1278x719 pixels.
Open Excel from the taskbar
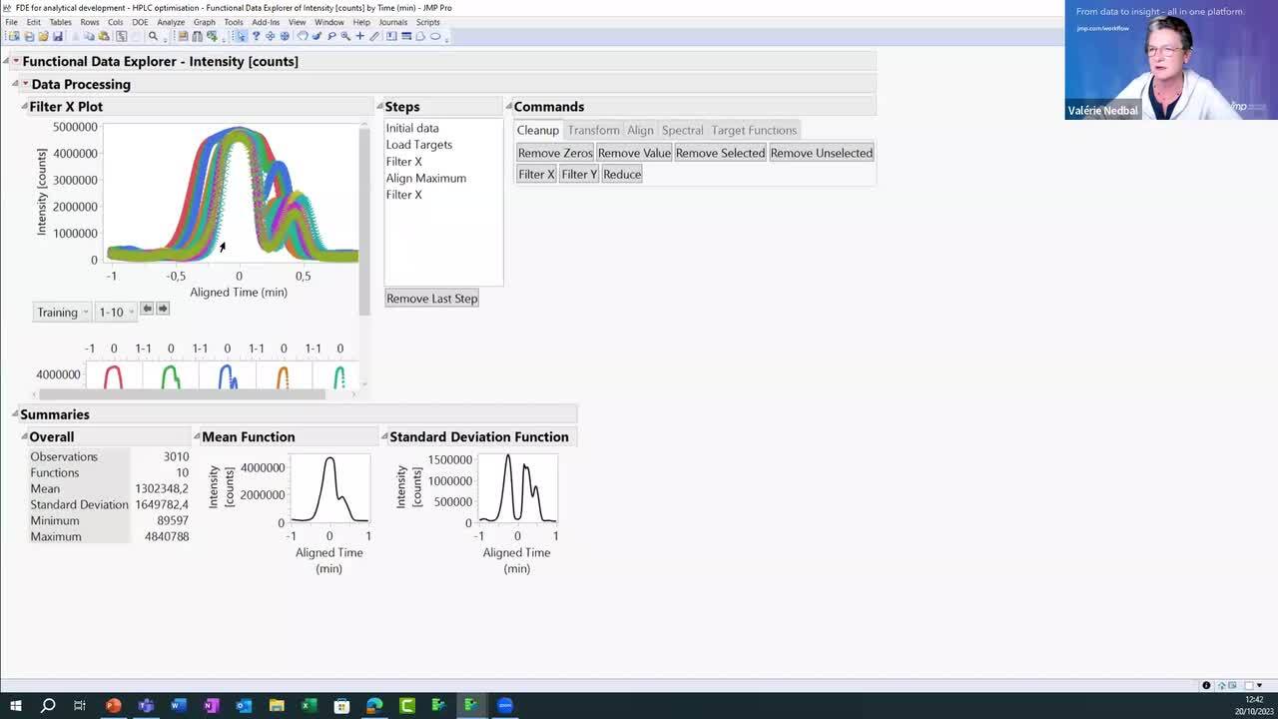[x=310, y=706]
